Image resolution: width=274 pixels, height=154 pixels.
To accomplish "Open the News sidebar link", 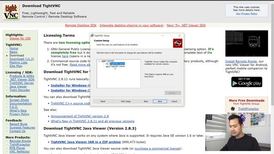I will (x=13, y=52).
